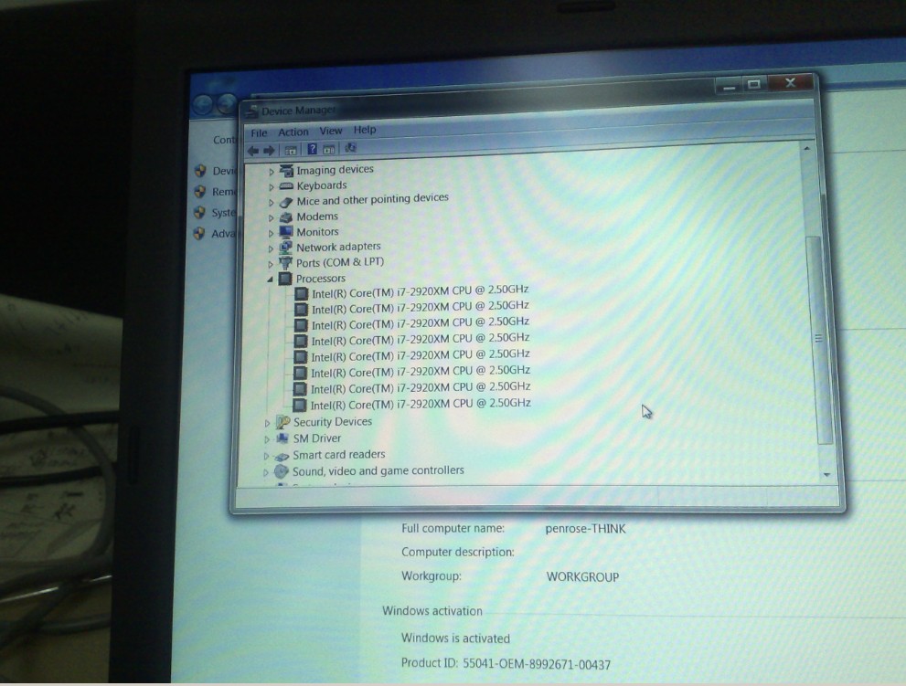
Task: Click the Modems category icon
Action: click(286, 217)
